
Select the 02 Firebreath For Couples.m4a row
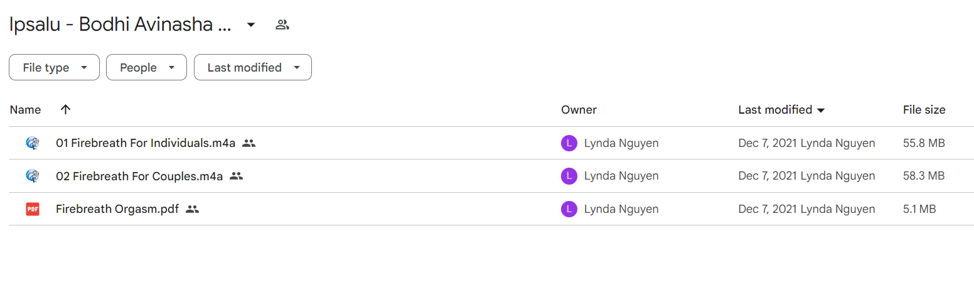491,176
